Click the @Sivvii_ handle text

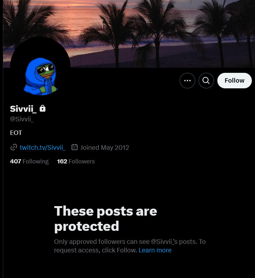click(x=22, y=119)
